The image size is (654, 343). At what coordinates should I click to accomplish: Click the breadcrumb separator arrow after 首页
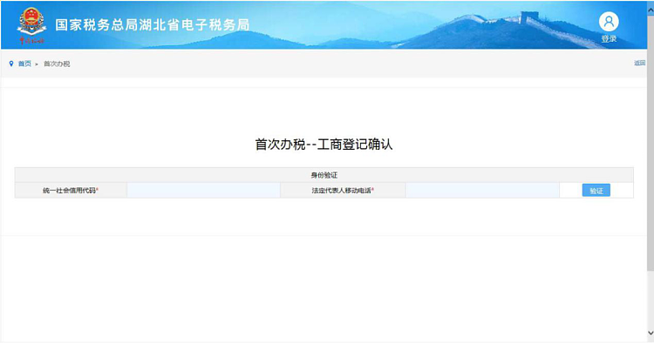pos(37,64)
